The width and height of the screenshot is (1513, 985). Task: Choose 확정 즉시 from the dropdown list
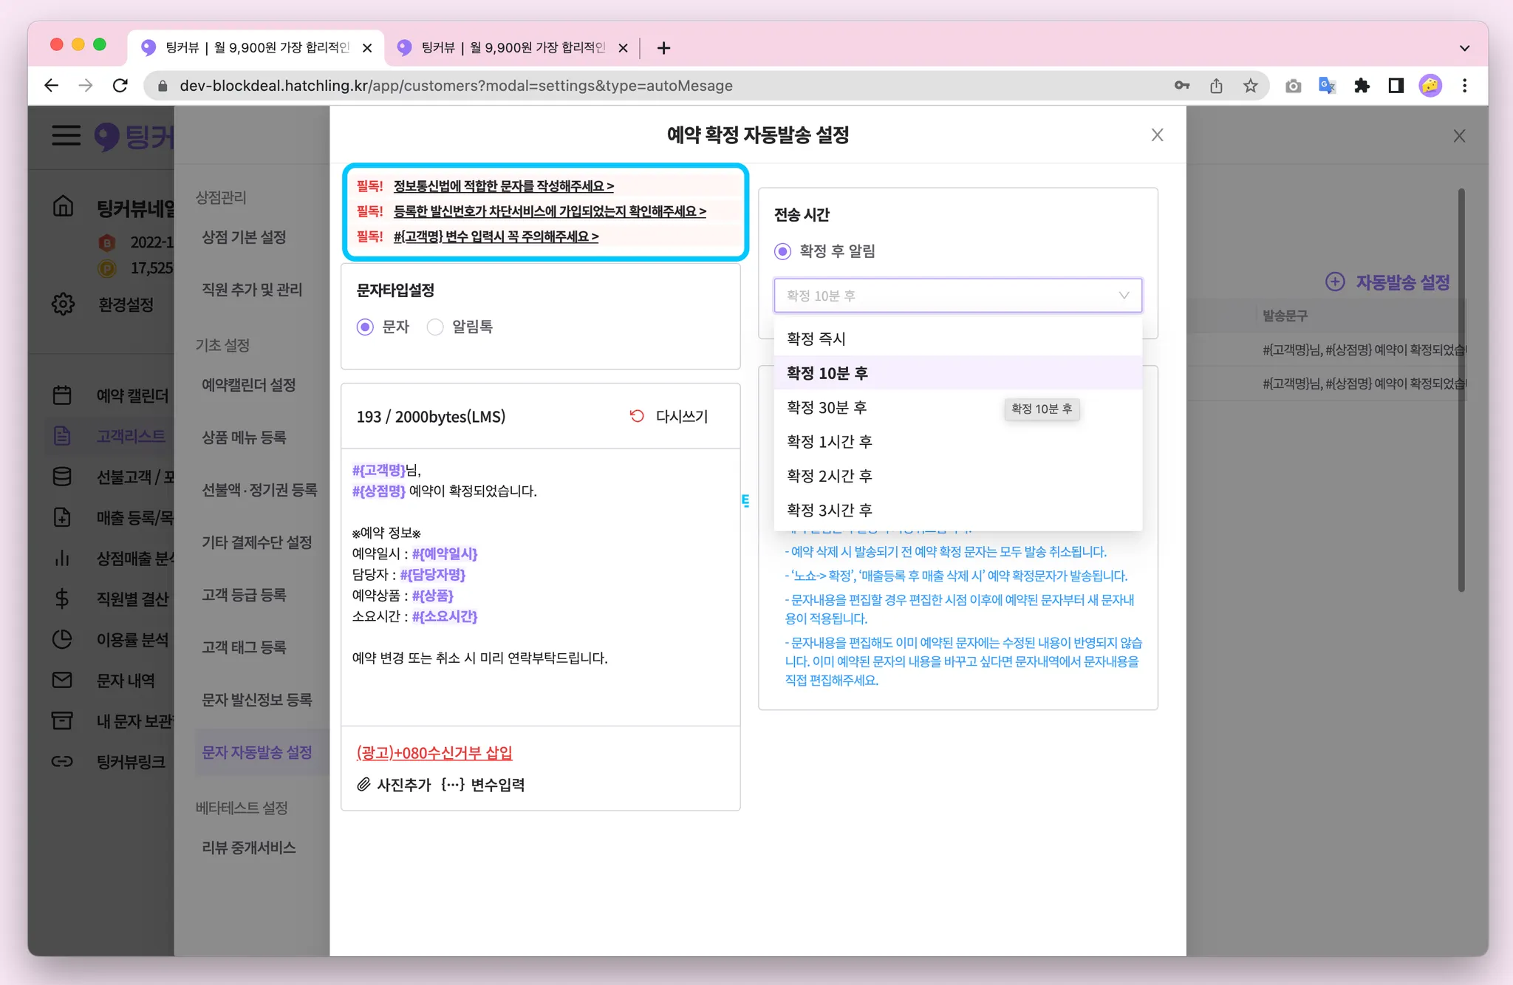point(816,338)
